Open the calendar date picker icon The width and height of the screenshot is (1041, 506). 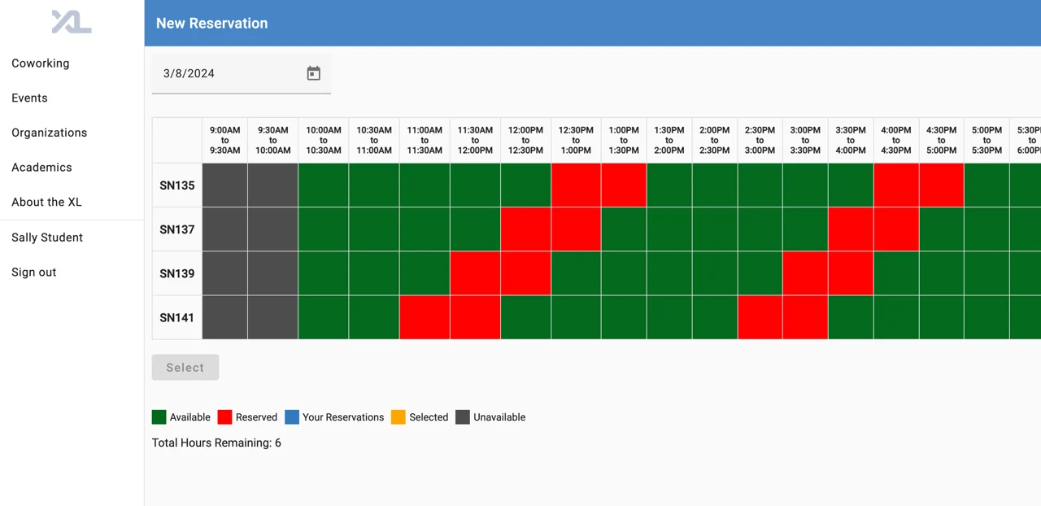tap(313, 73)
